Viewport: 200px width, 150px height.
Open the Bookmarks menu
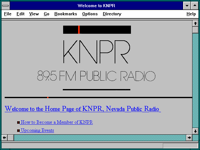[x=66, y=14]
